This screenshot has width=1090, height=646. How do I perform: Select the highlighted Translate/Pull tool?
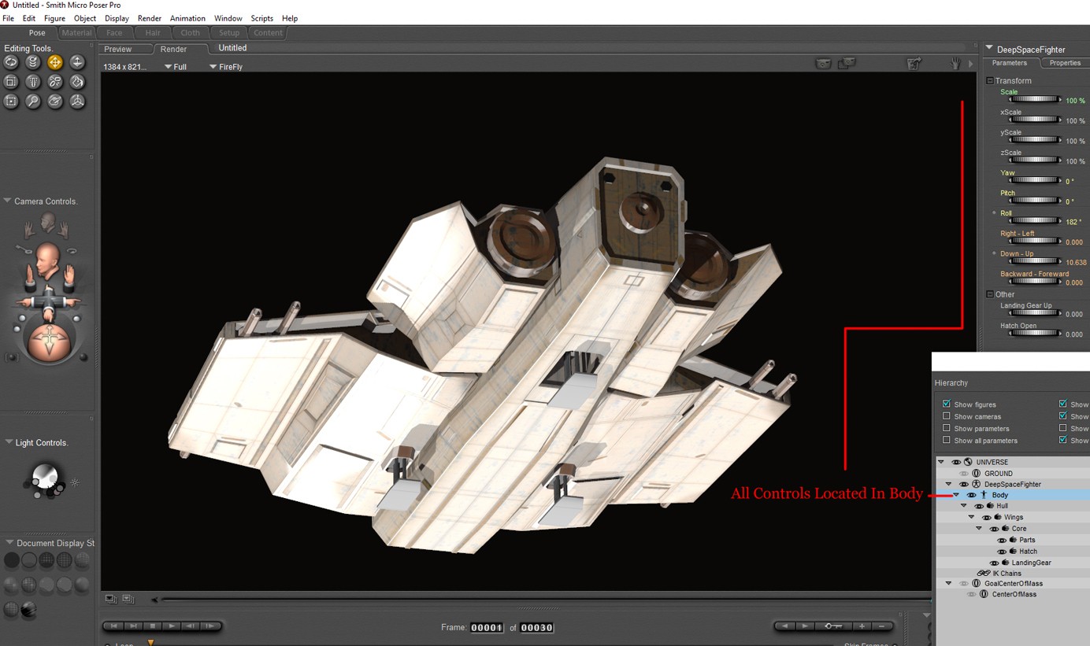[x=55, y=62]
